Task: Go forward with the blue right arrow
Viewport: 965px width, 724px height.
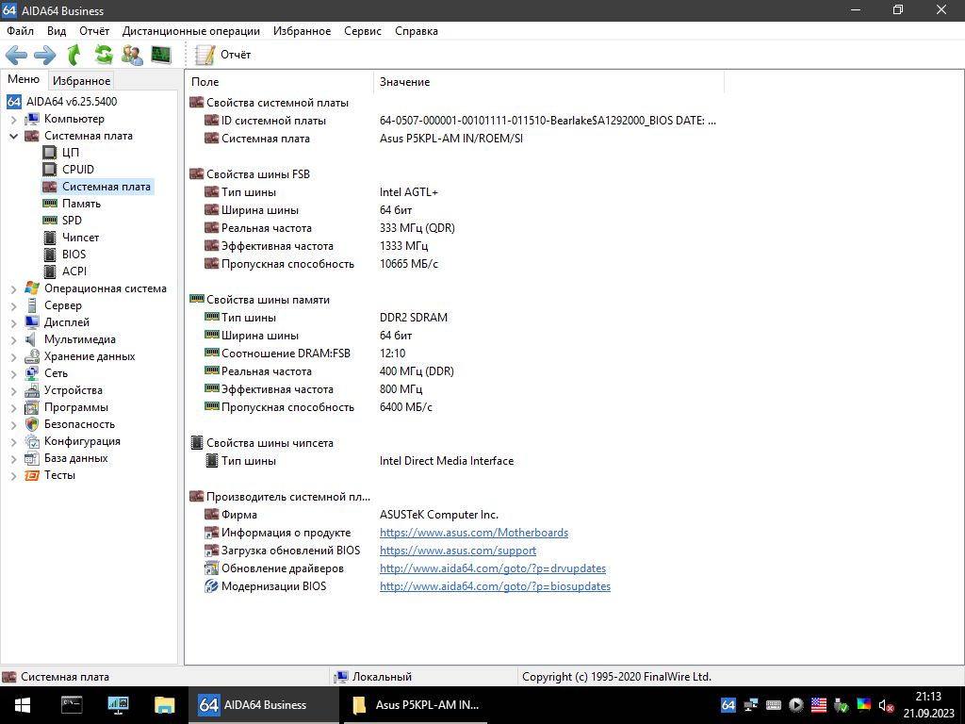Action: [45, 55]
